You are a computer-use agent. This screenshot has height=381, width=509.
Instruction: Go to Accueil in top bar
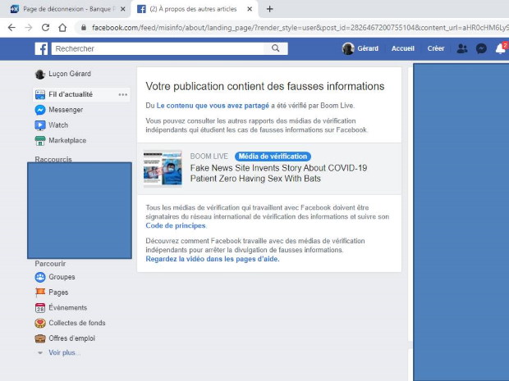click(402, 48)
